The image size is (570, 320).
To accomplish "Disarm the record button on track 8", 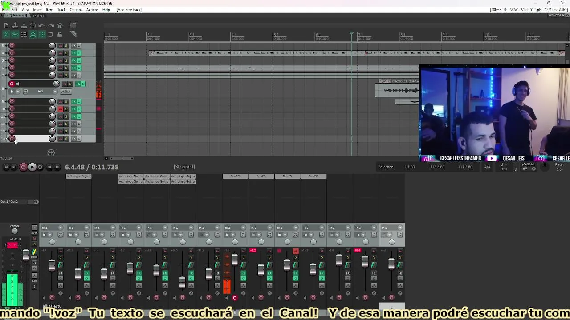I will click(x=12, y=84).
